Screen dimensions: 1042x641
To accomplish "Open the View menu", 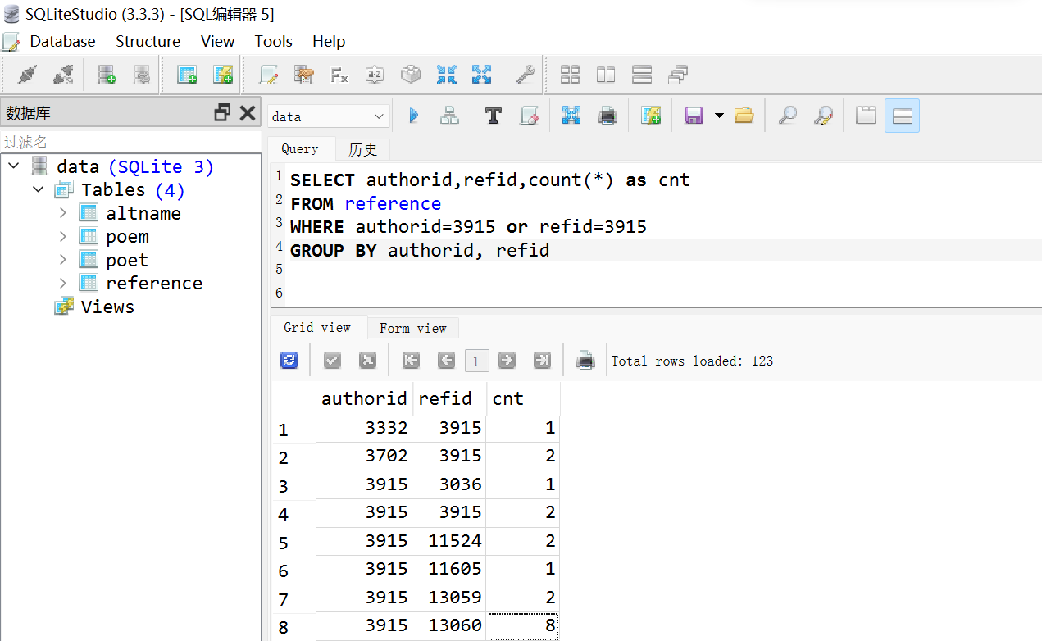I will (x=217, y=41).
